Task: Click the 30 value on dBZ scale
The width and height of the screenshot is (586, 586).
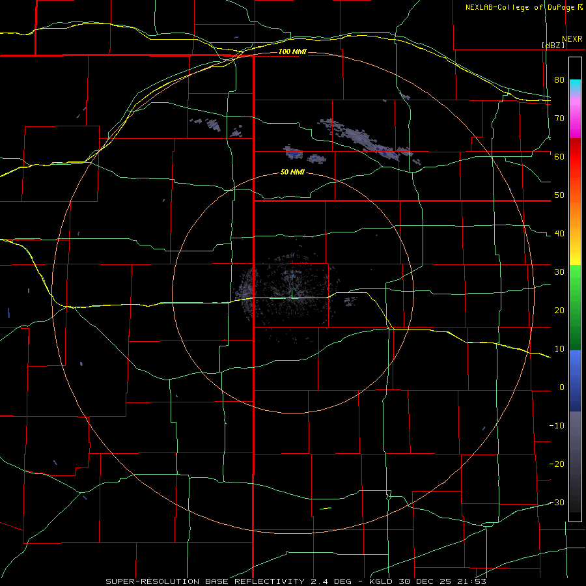Action: (x=559, y=272)
